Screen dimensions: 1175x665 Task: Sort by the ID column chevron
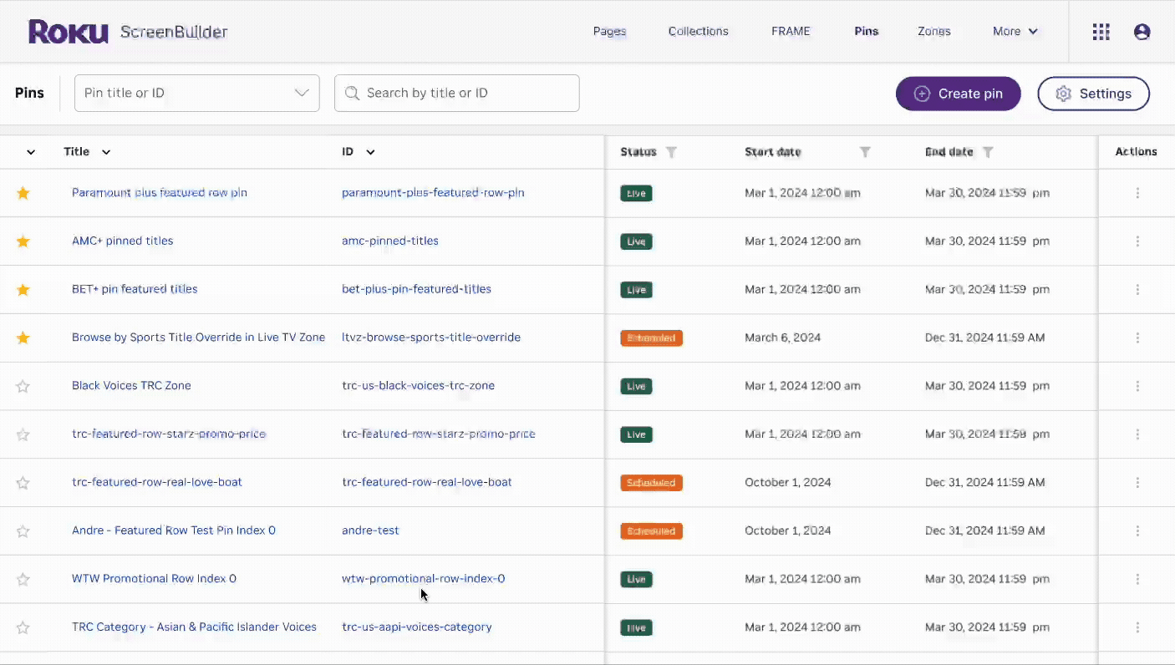pos(370,152)
